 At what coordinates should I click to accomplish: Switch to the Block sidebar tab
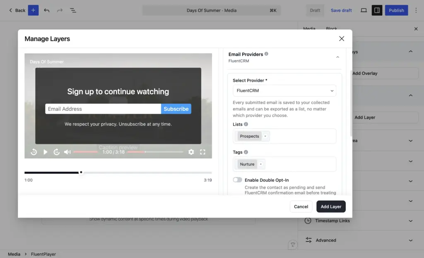331,28
